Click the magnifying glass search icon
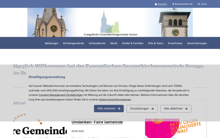The height and width of the screenshot is (138, 220). click(x=199, y=4)
